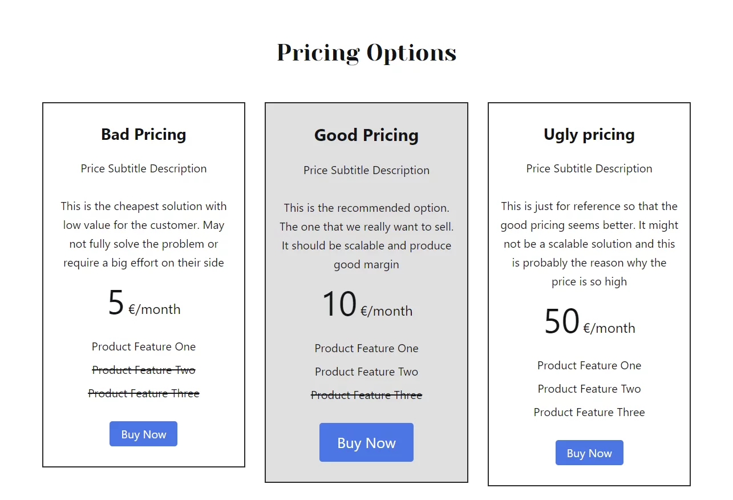Click crossed-out Product Feature Three in Good Pricing
This screenshot has height=500, width=733.
[366, 395]
